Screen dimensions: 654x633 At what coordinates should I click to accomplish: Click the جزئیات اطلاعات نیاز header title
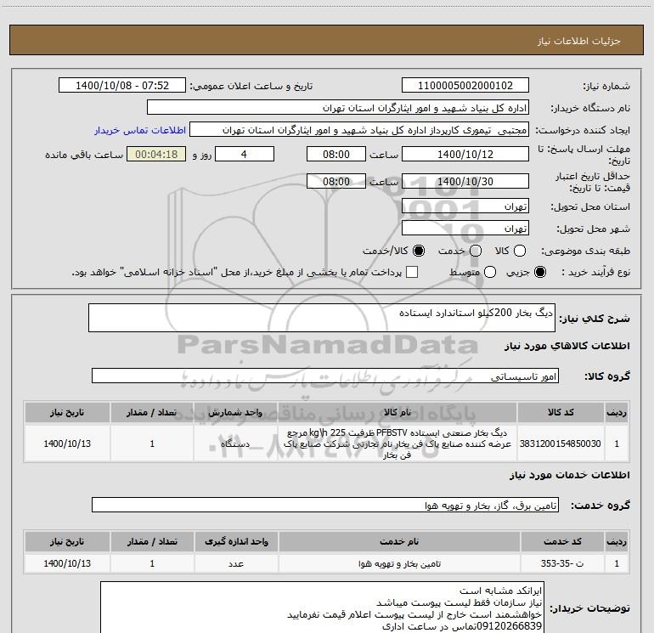(x=578, y=41)
